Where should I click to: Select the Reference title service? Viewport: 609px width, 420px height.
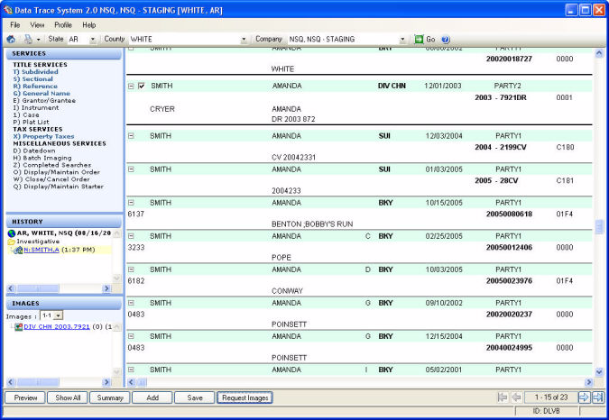pyautogui.click(x=35, y=87)
